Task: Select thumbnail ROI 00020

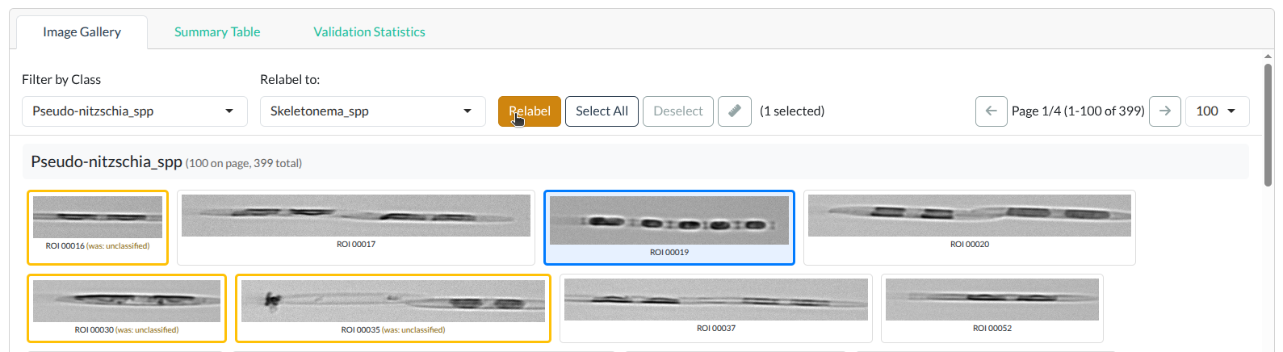Action: (x=969, y=216)
